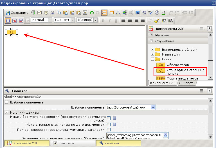The image size is (216, 148).
Task: Expand the Включаемые области folder
Action: (152, 49)
